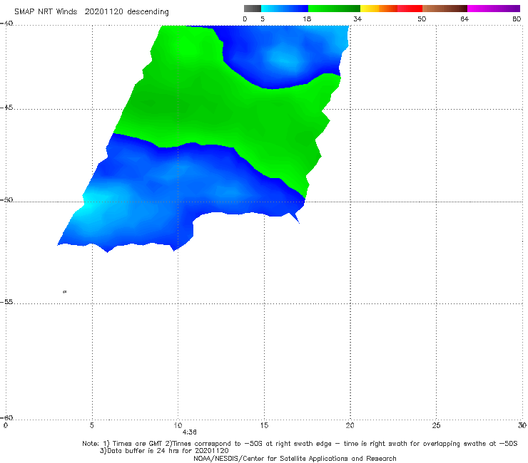Image resolution: width=528 pixels, height=463 pixels.
Task: Click the latitude label '-45'
Action: (x=6, y=108)
